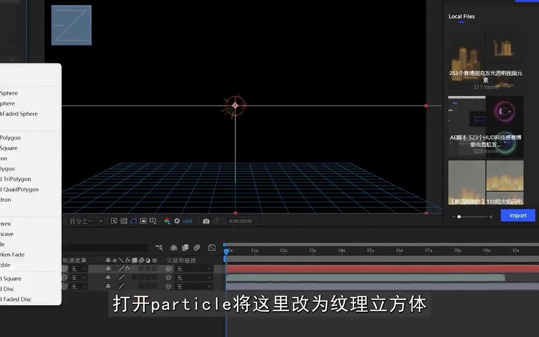Click the show channel and color management icon
This screenshot has width=539, height=337.
[x=168, y=221]
